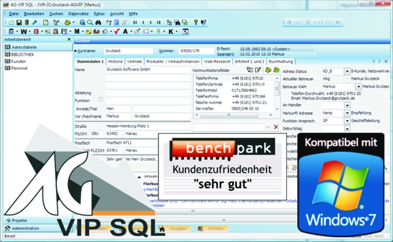Switch to Infotext 1 und 2 tab
The height and width of the screenshot is (242, 393).
[249, 61]
